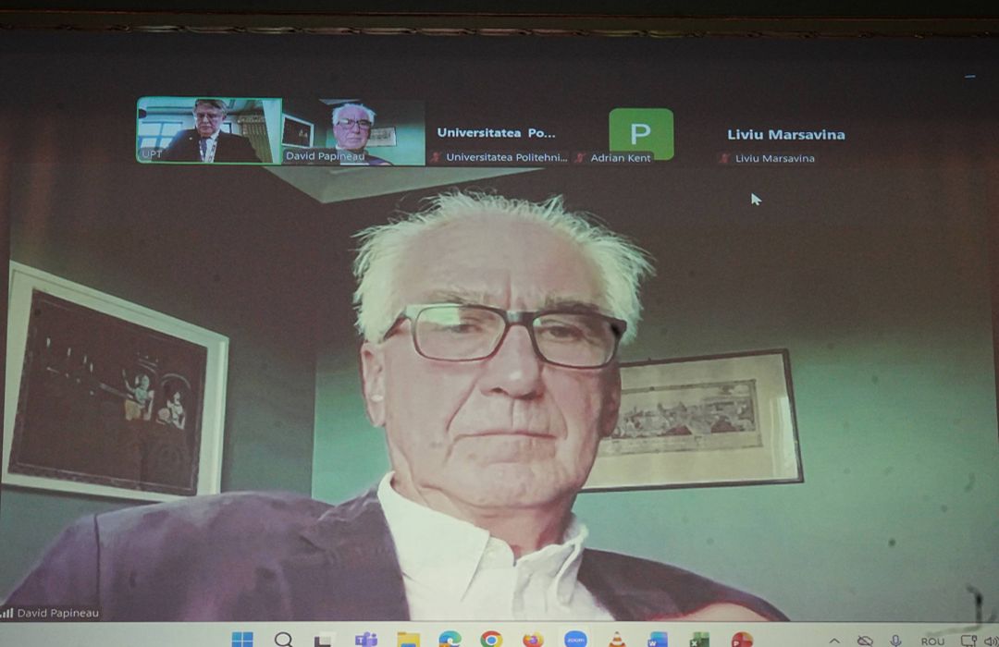This screenshot has width=999, height=647.
Task: Open PowerPoint from the taskbar
Action: (x=742, y=640)
